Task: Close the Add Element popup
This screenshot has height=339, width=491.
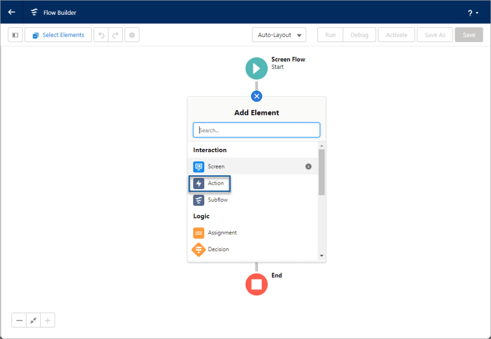Action: (x=257, y=96)
